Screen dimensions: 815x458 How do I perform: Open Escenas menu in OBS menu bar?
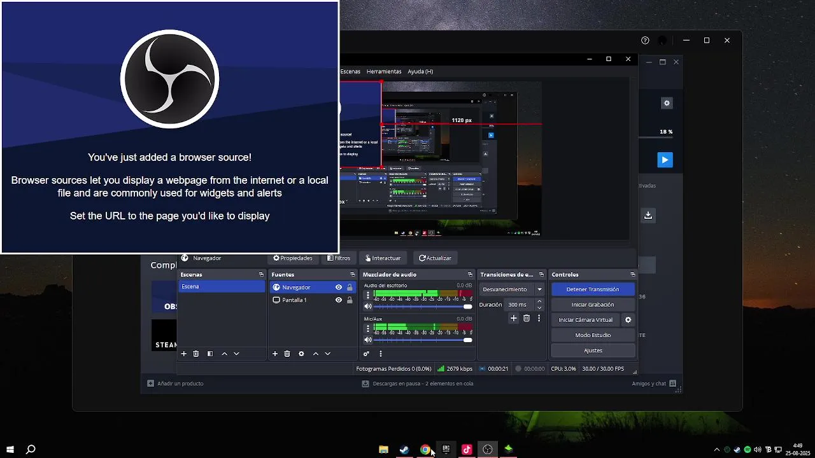pyautogui.click(x=350, y=72)
